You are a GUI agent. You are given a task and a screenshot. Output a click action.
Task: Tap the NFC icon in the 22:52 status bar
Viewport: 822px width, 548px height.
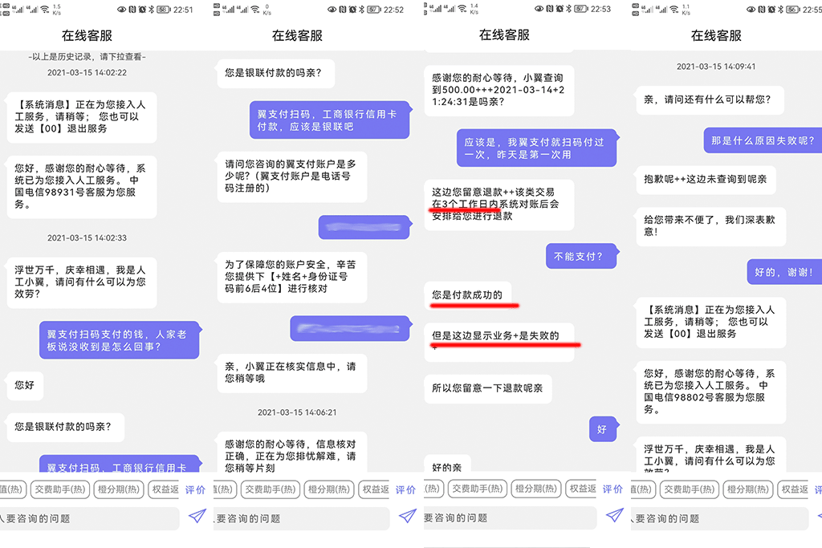342,10
